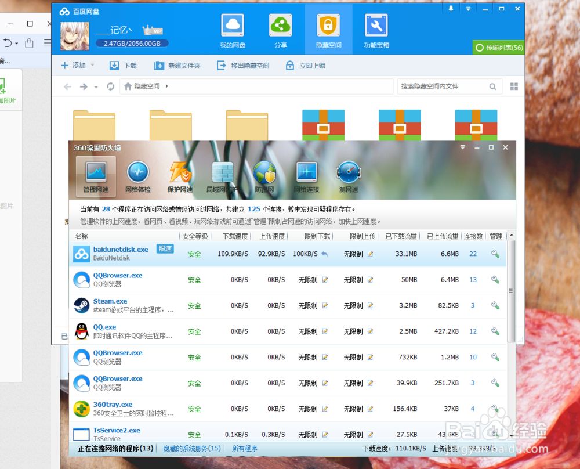The height and width of the screenshot is (469, 580).
Task: Expand navigation history dropdown arrow
Action: click(x=96, y=88)
